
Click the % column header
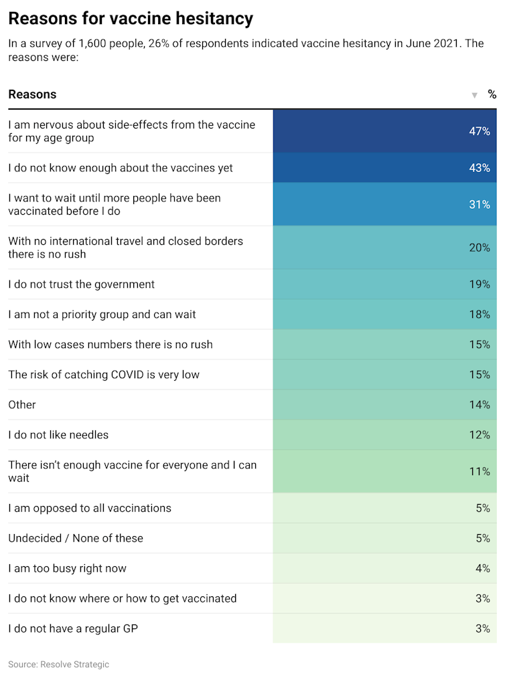click(492, 94)
